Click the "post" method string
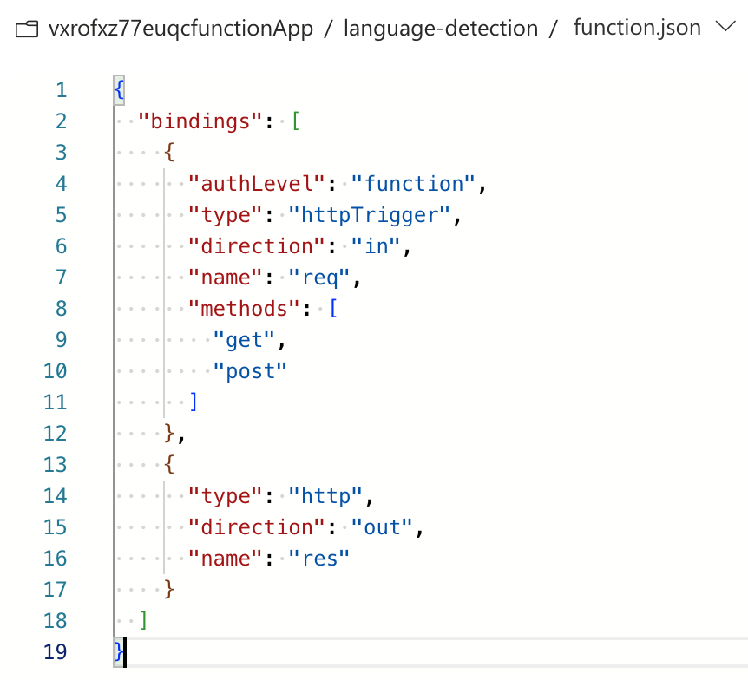This screenshot has width=748, height=680. (x=250, y=371)
